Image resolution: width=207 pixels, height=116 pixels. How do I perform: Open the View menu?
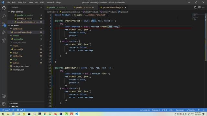pyautogui.click(x=31, y=2)
